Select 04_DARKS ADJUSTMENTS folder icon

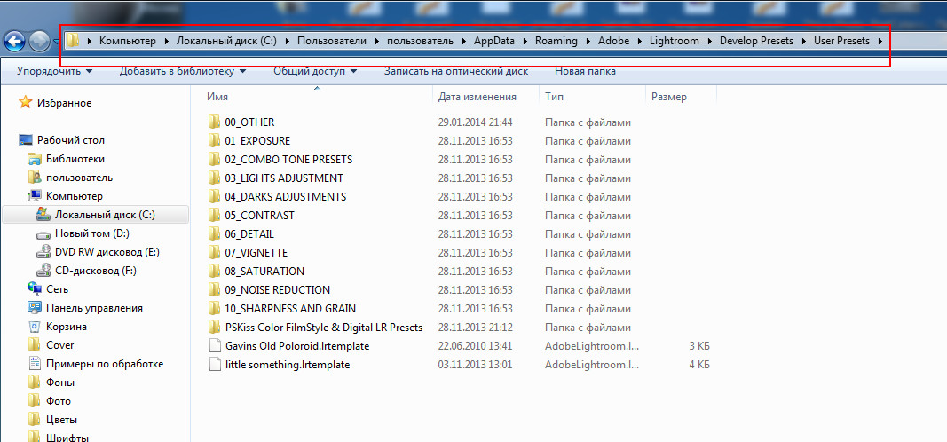pyautogui.click(x=214, y=197)
